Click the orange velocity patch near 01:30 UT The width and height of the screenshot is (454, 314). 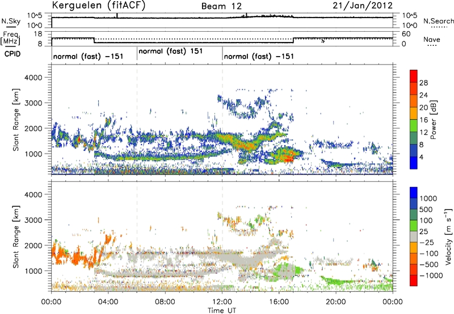[77, 257]
